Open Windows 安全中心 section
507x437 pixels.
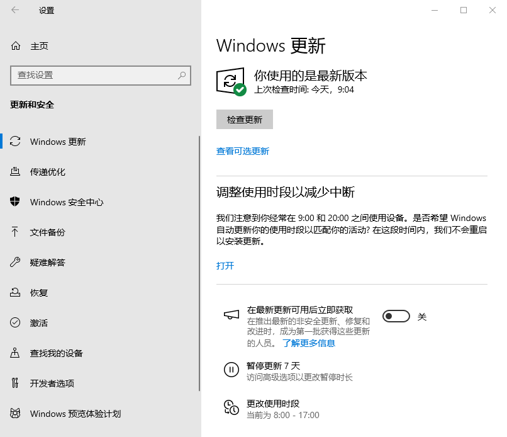(67, 202)
